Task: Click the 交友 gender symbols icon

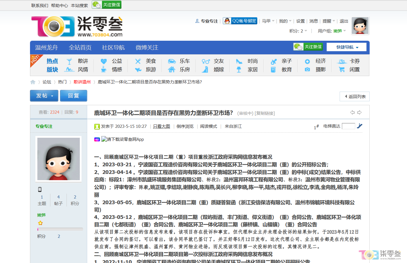Action: (x=206, y=61)
